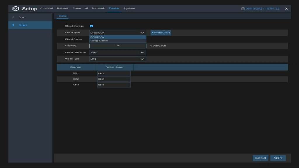299x168 pixels.
Task: Expand the Cloud Type dropdown arrow
Action: point(142,33)
